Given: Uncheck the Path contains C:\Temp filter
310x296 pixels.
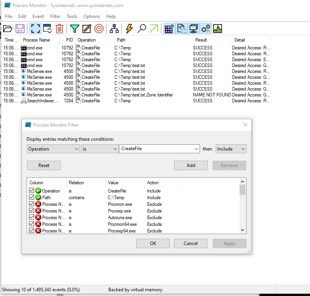Looking at the screenshot, I should pos(31,197).
